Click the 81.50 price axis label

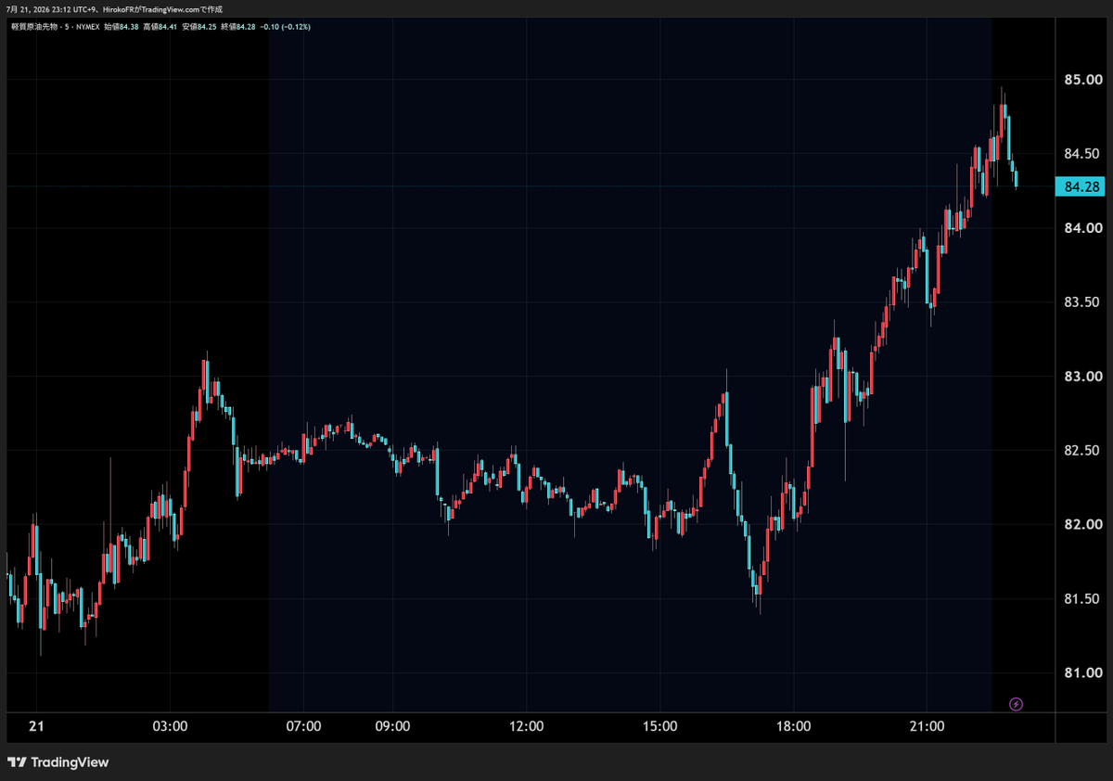pos(1082,599)
